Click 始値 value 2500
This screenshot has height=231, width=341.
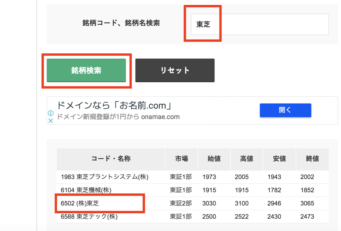pyautogui.click(x=209, y=217)
